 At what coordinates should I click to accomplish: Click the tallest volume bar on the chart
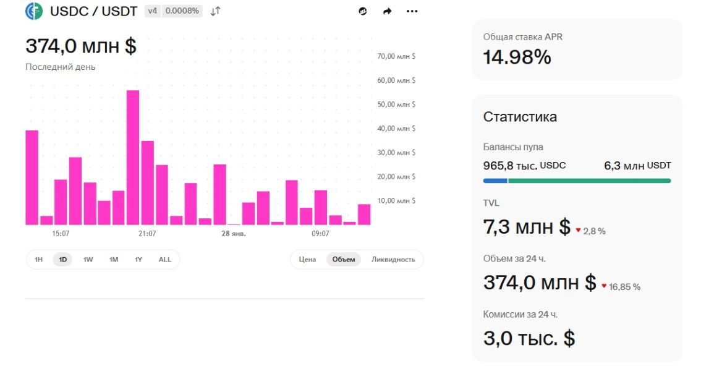pos(134,155)
